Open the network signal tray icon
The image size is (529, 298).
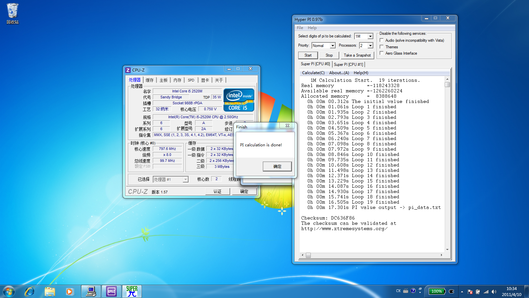[486, 292]
